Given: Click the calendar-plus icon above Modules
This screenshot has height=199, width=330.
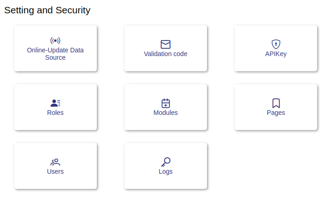Looking at the screenshot, I should tap(166, 103).
